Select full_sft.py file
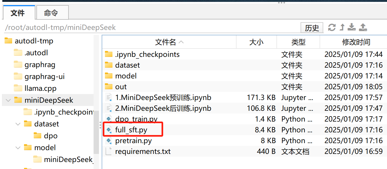 pyautogui.click(x=131, y=130)
